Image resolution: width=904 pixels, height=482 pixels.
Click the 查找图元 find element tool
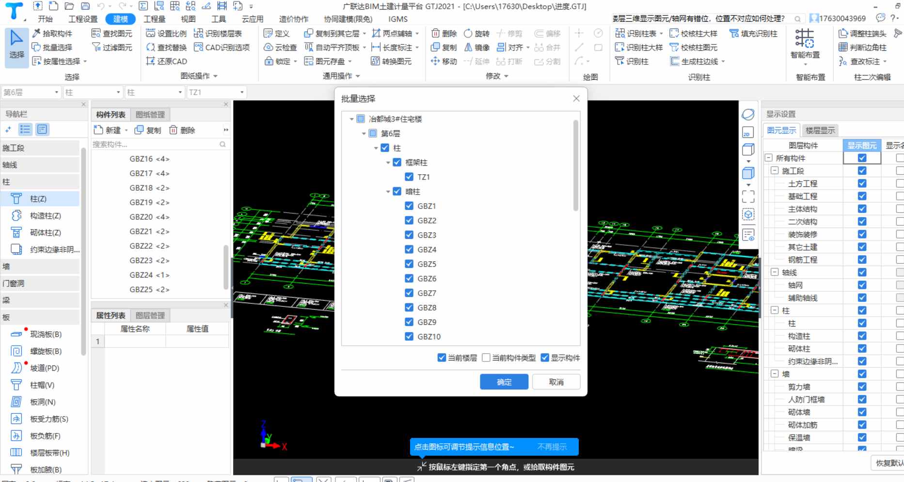[x=112, y=33]
